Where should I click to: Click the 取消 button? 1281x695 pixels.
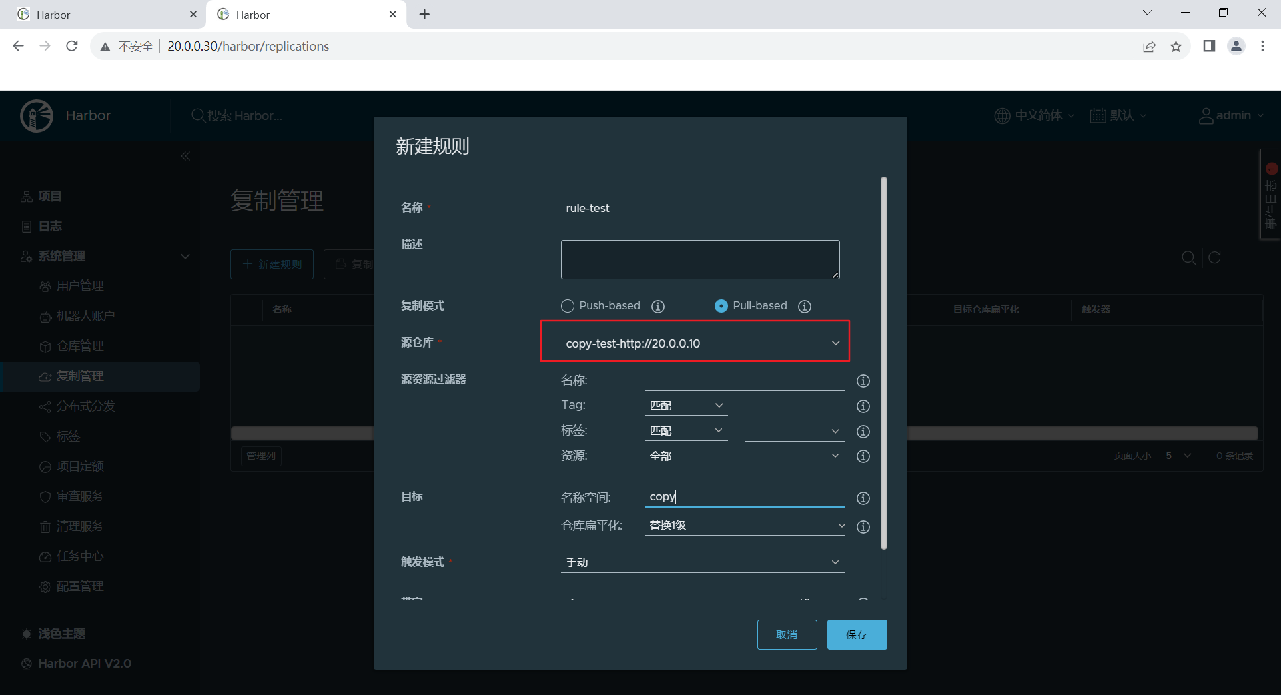pos(787,634)
